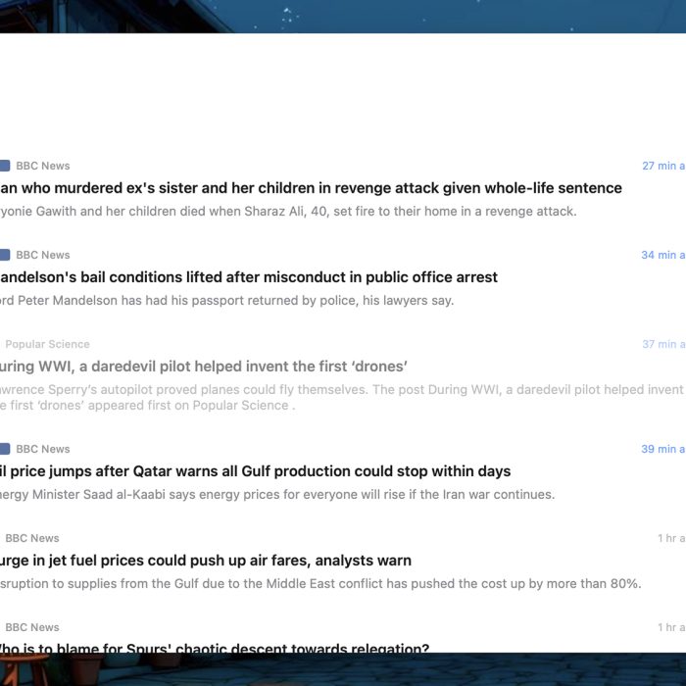
Task: Click summary about Energy Minister Saad al-Kaabi
Action: pos(277,494)
